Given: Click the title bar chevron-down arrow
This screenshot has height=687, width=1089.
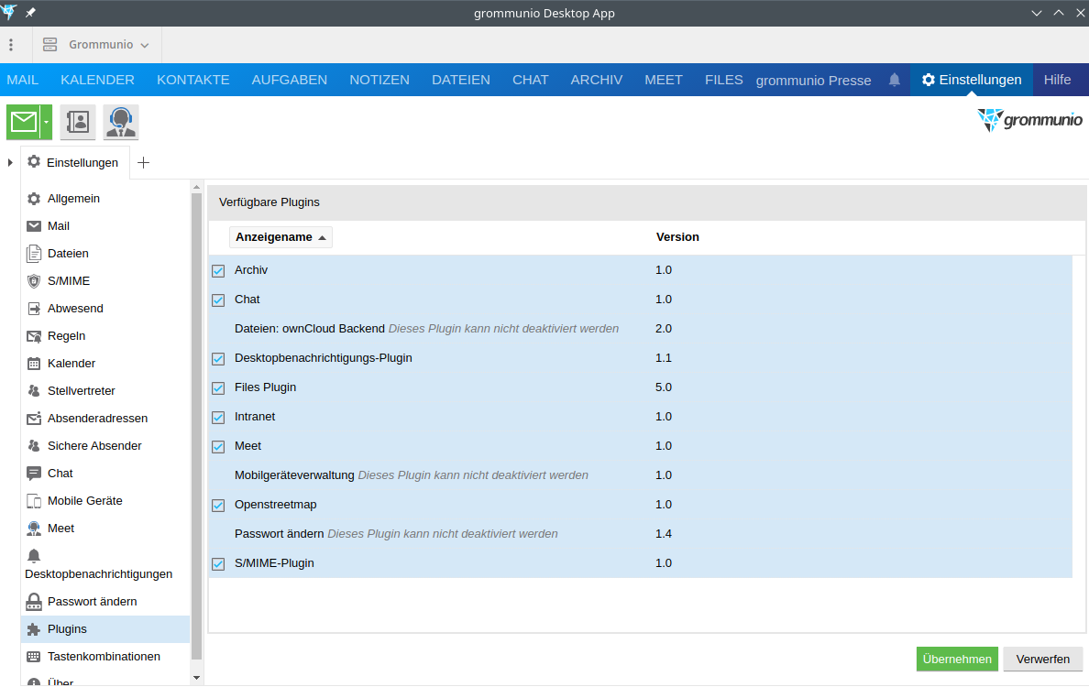Looking at the screenshot, I should 1036,13.
